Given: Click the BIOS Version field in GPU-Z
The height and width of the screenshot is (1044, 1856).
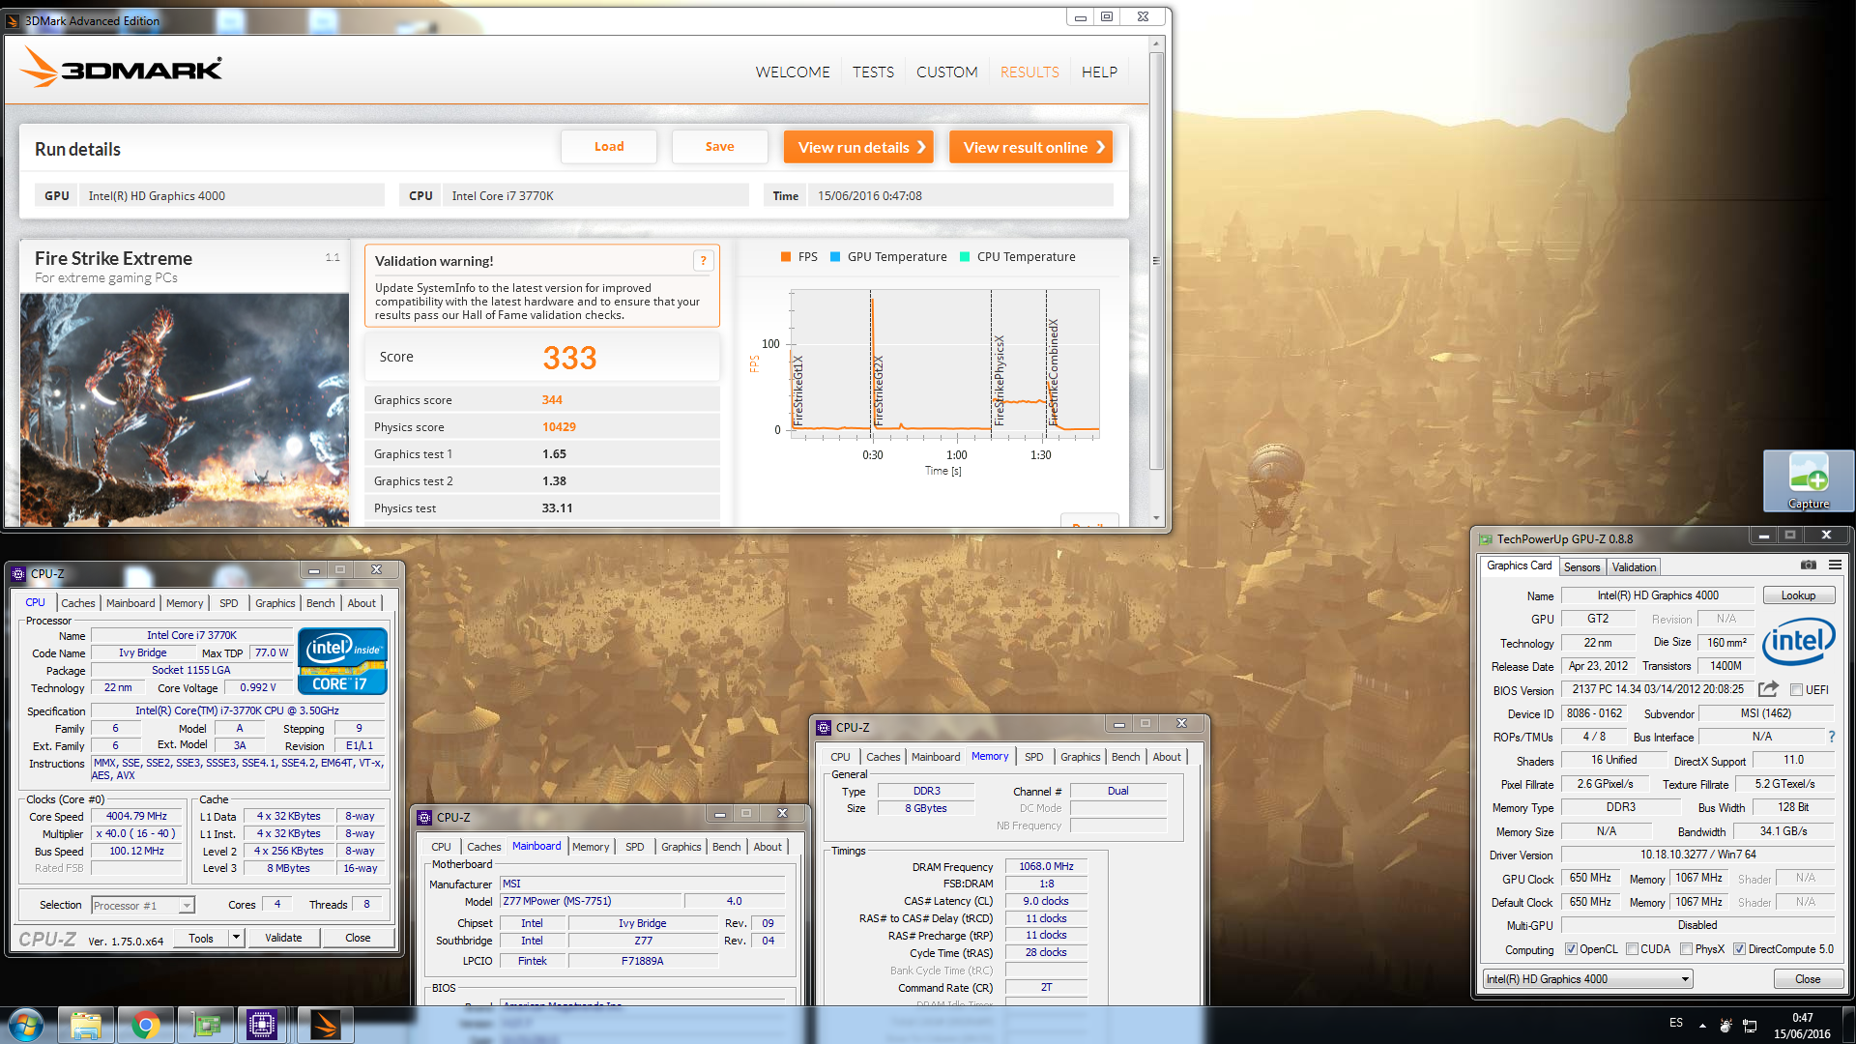Looking at the screenshot, I should point(1657,690).
